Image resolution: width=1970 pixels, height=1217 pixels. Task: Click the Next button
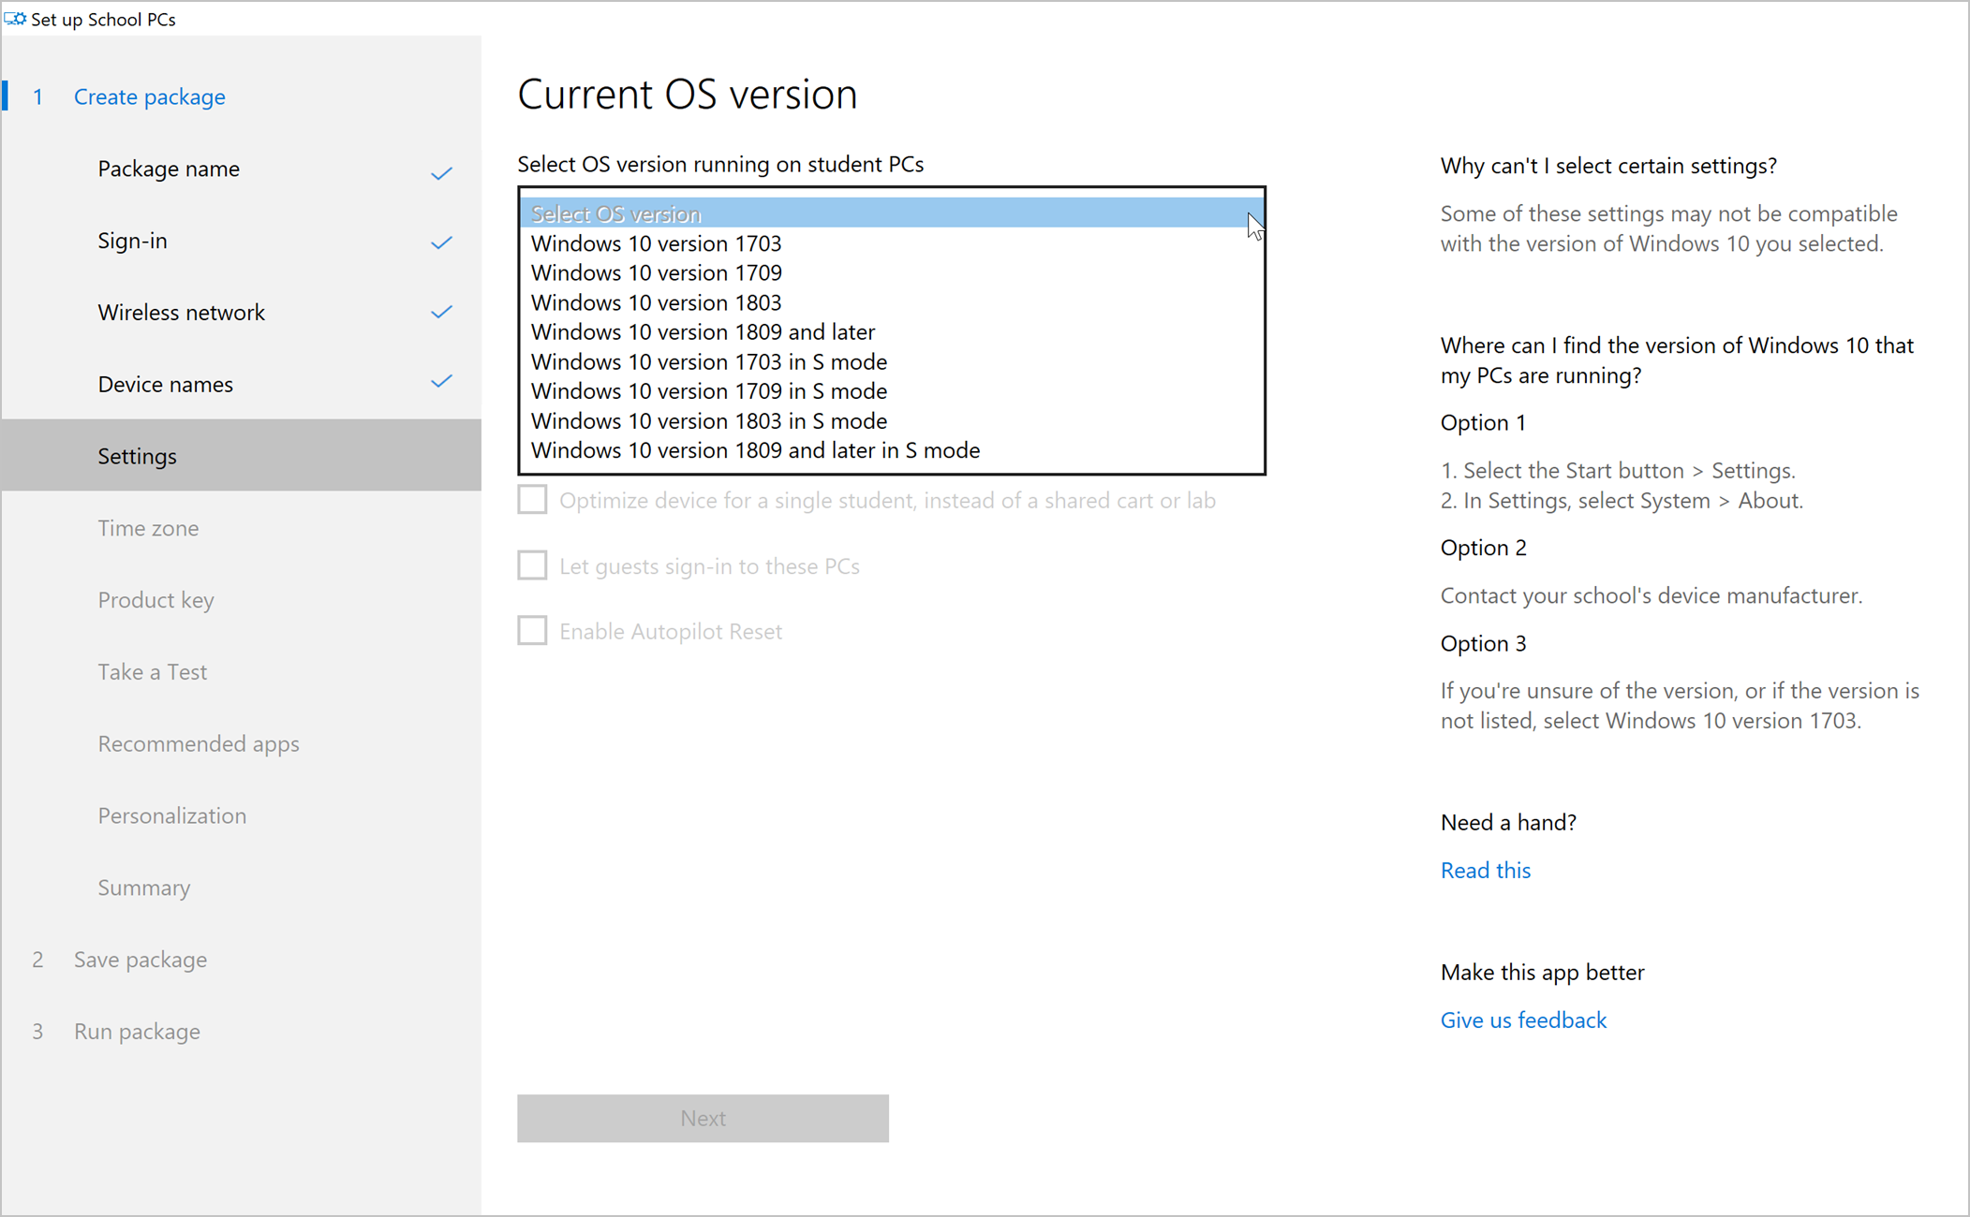coord(703,1119)
